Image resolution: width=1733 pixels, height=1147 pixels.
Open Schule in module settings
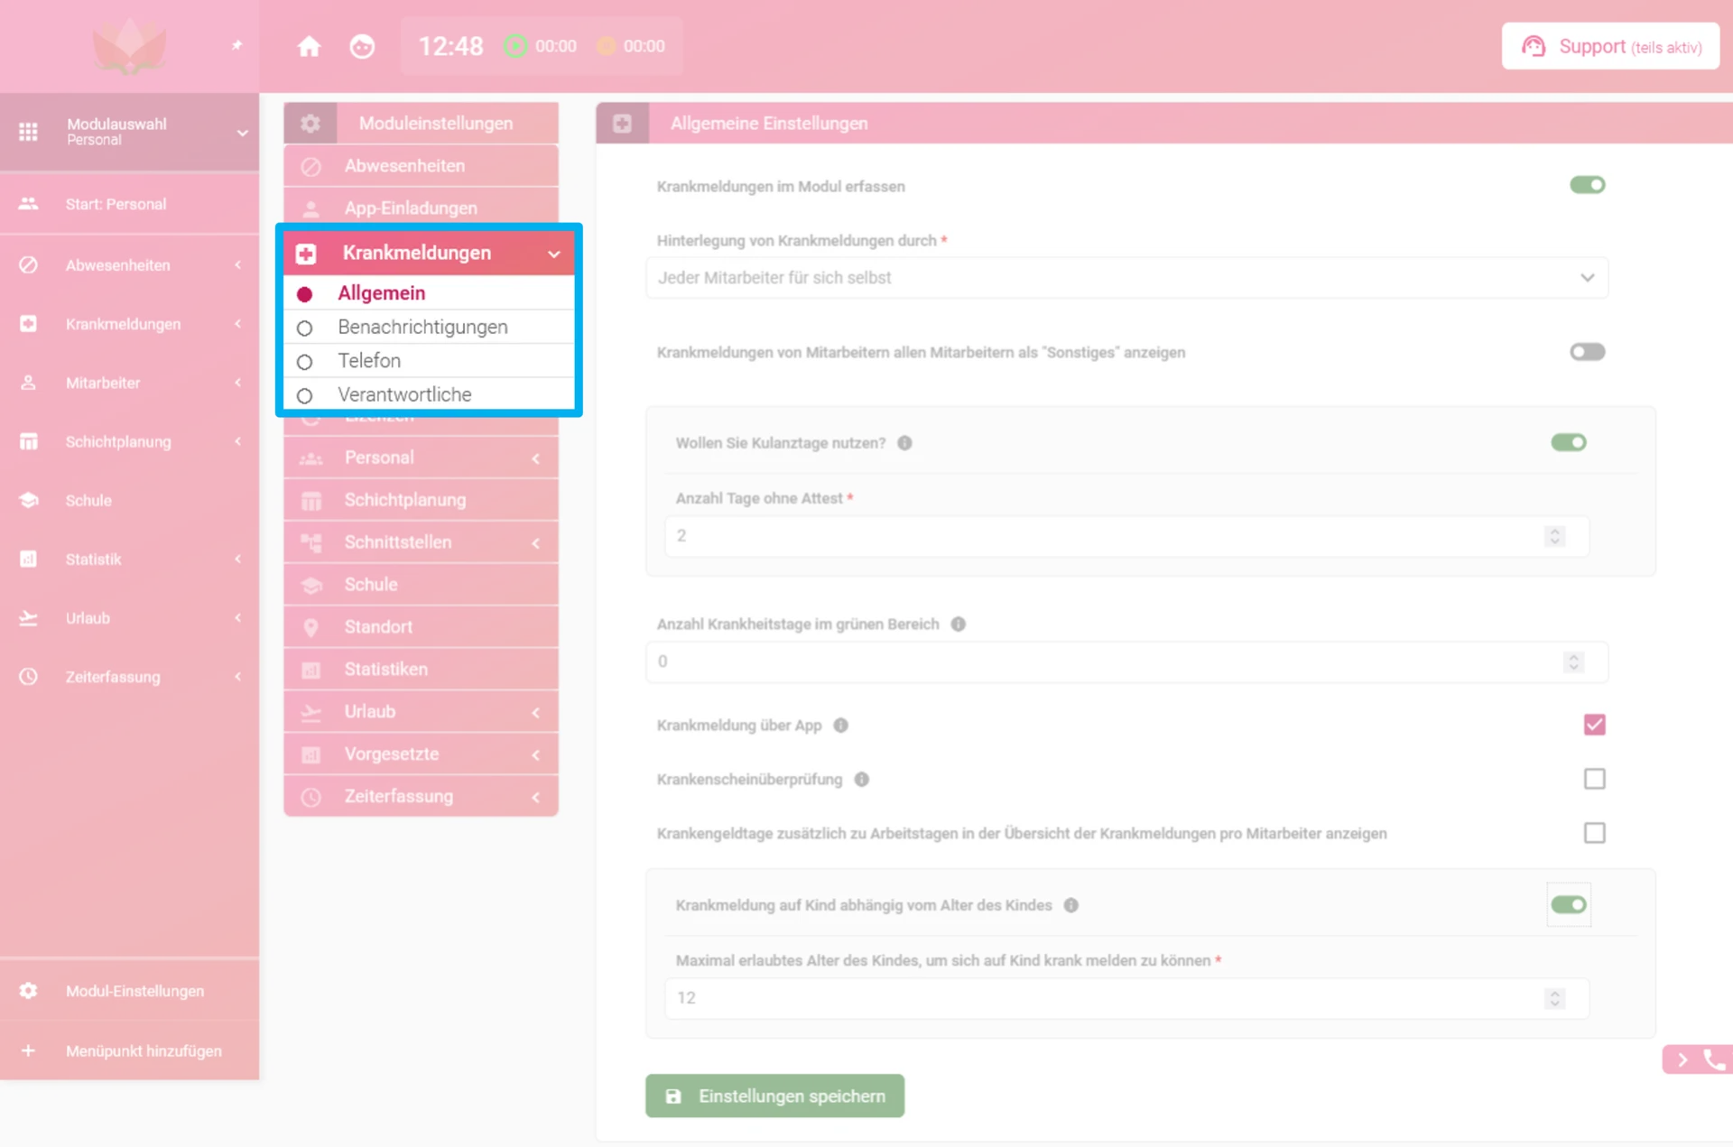(421, 585)
